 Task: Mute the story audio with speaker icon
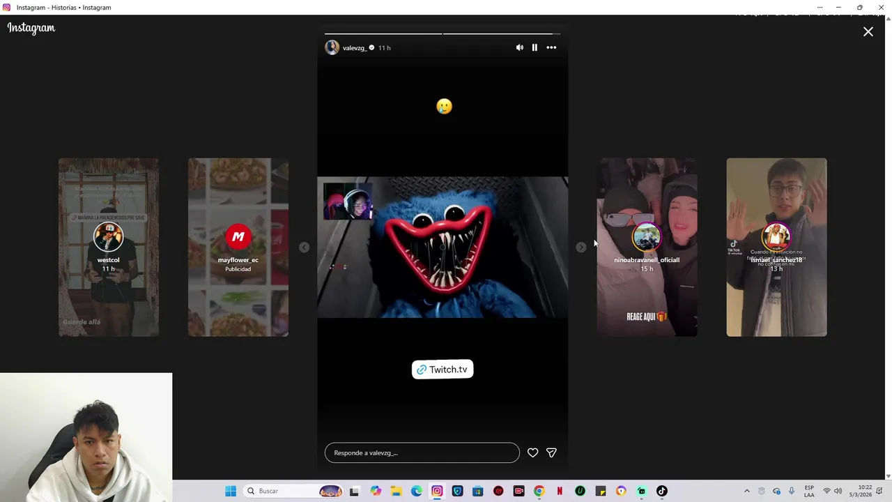pos(519,47)
